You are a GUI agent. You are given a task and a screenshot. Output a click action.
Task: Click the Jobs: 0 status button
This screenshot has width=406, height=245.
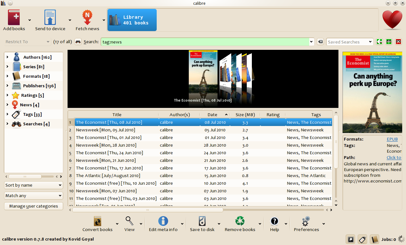389,240
